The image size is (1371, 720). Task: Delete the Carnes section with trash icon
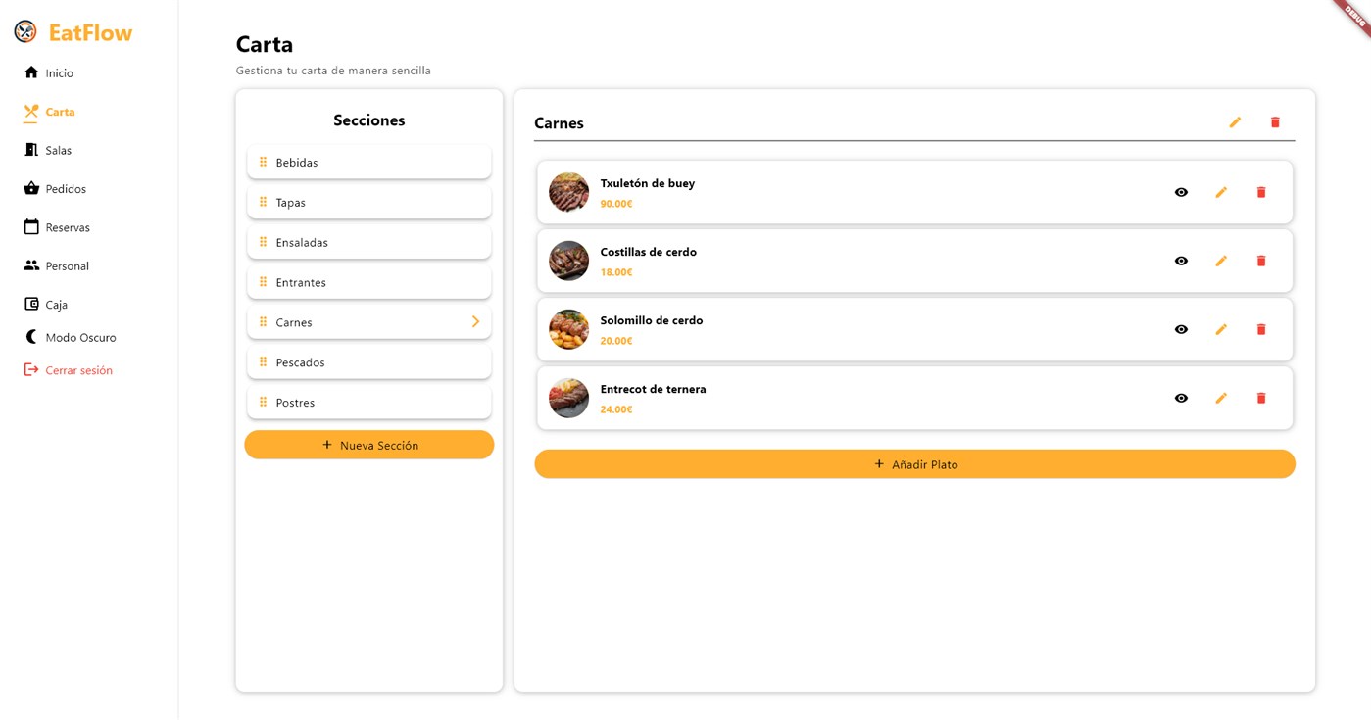pyautogui.click(x=1275, y=122)
